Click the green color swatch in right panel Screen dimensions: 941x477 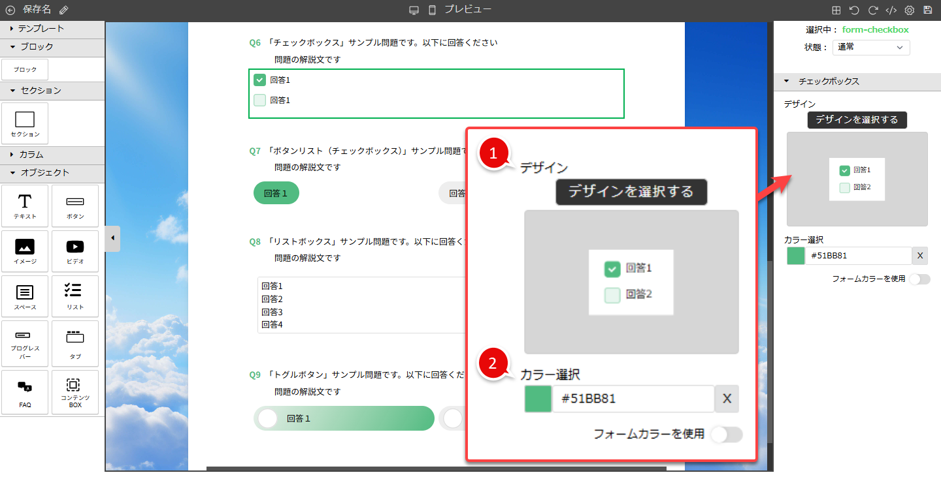[795, 256]
